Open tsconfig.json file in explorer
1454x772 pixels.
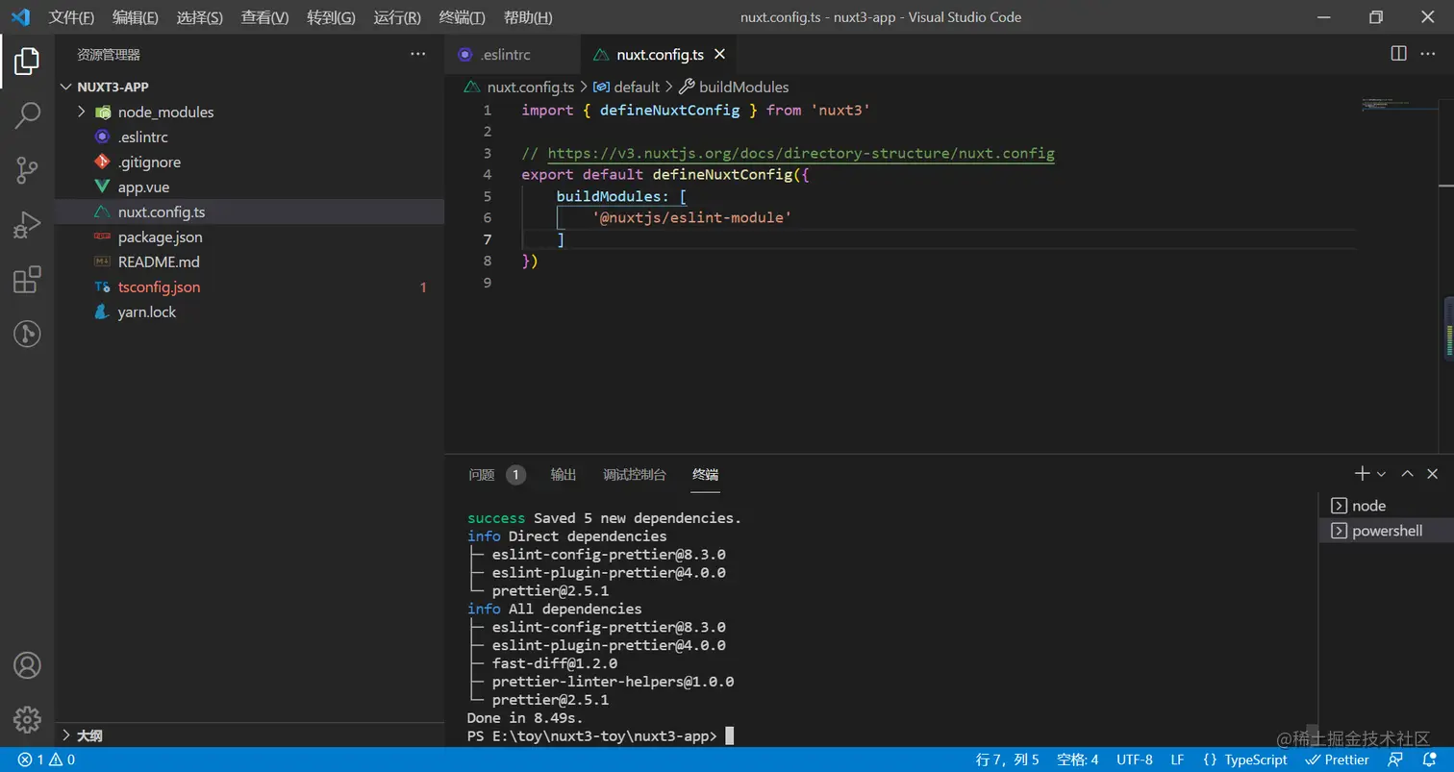coord(250,286)
